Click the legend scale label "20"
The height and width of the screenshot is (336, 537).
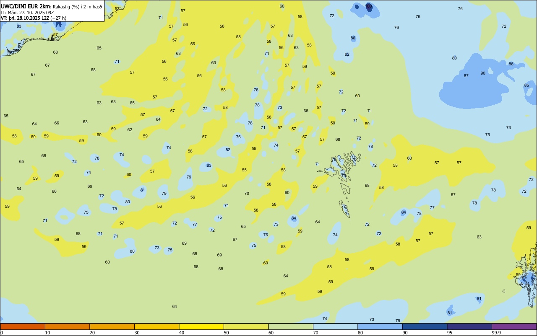pos(92,333)
